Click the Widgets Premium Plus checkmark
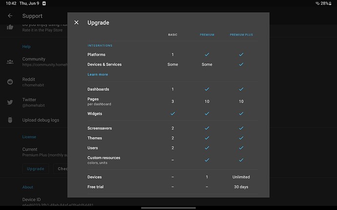The width and height of the screenshot is (337, 210). coord(241,114)
